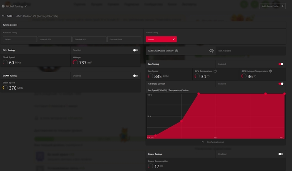Screen dimensions: 292x171
Task: Click the 60 MHz clock speed value
Action: coord(15,63)
